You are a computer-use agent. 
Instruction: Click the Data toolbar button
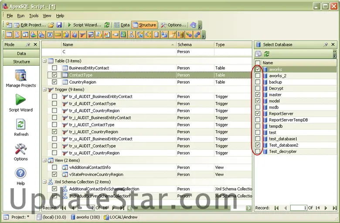point(122,25)
